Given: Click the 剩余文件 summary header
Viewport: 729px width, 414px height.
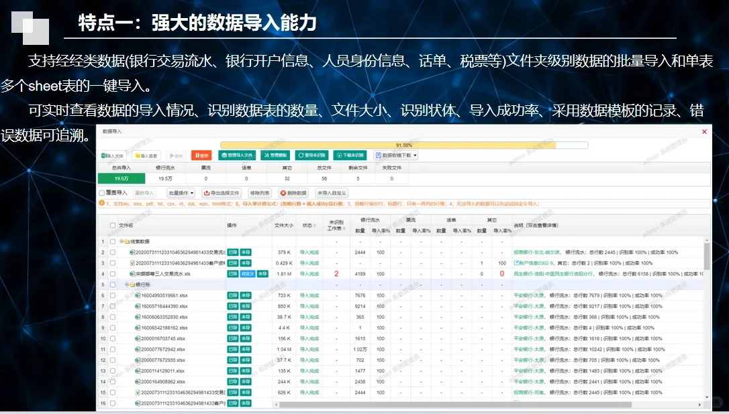Looking at the screenshot, I should (x=358, y=167).
